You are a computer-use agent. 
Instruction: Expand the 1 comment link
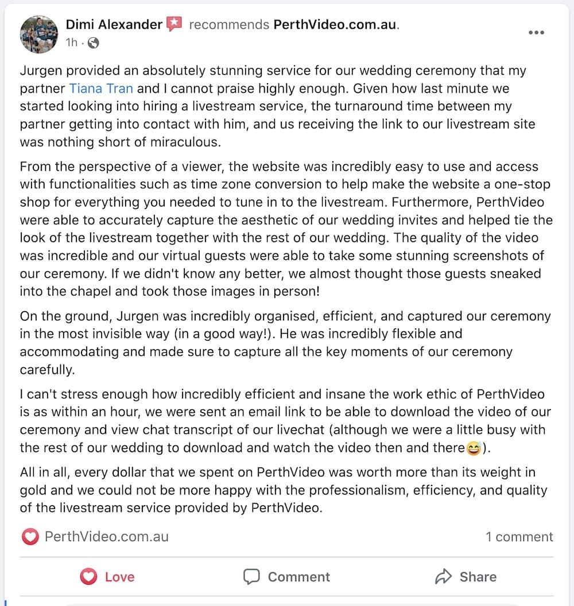pos(519,537)
